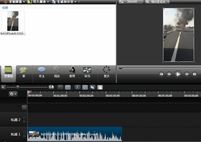
Task: Click the toolbar overflow arrow after 生成和分享
Action: click(79, 2)
